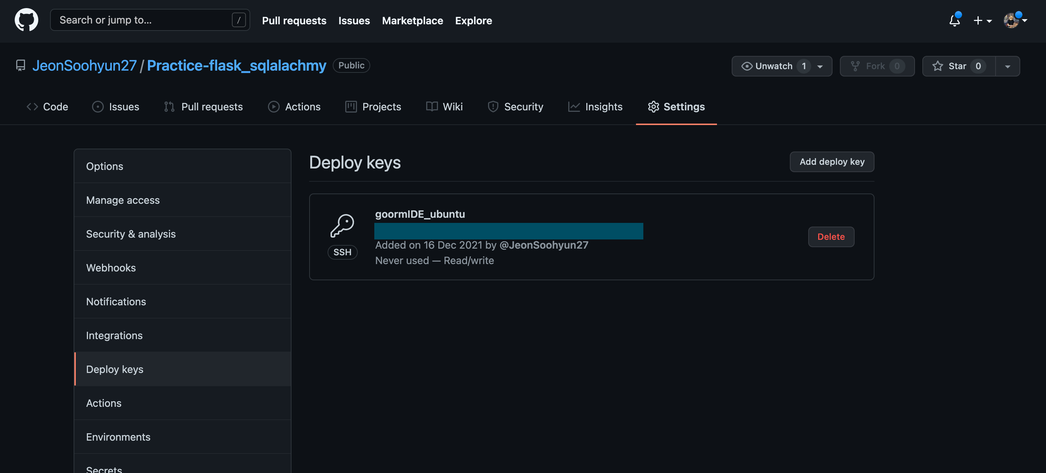Open JeonSoohyun27 profile link

coord(84,65)
